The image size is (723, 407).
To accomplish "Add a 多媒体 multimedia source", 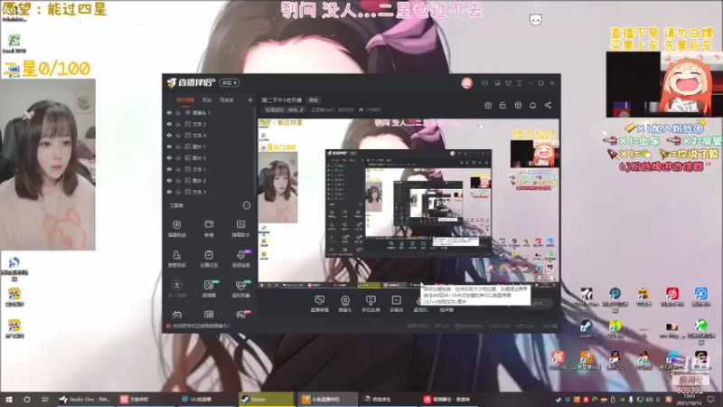I will (x=396, y=304).
